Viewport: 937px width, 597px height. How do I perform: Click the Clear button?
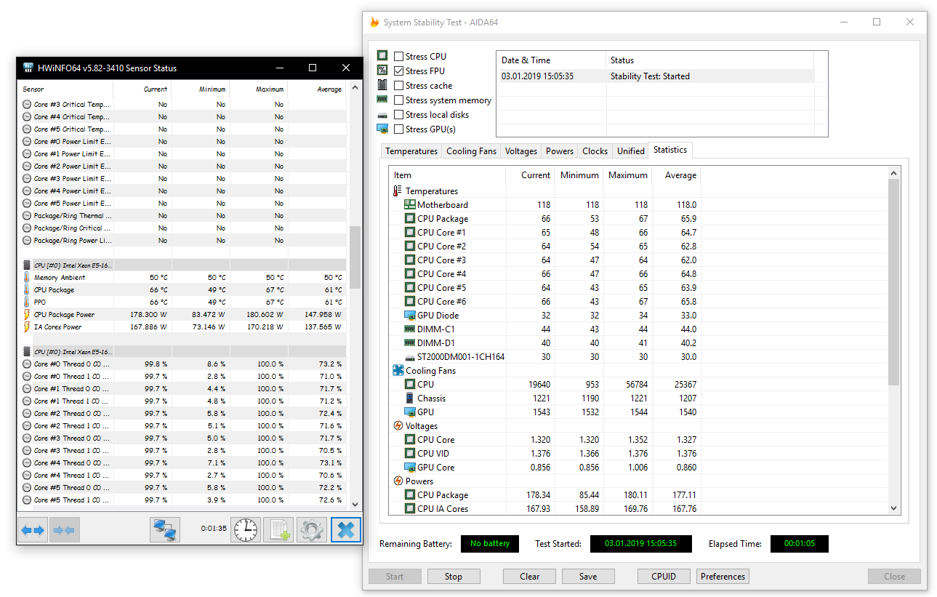pyautogui.click(x=530, y=577)
